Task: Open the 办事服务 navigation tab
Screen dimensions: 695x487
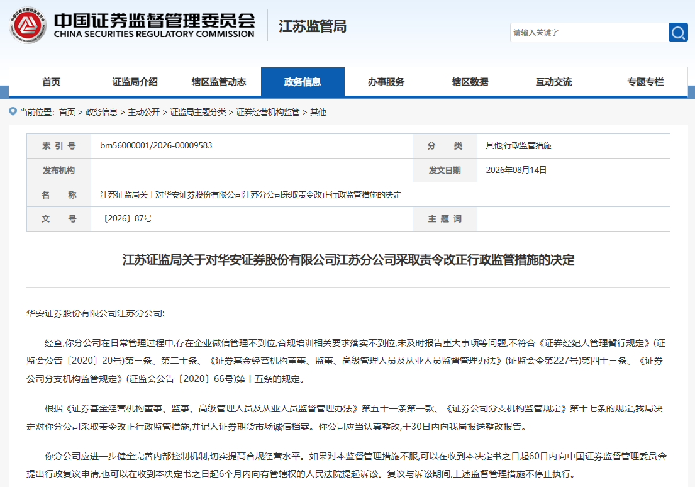Action: click(x=386, y=82)
